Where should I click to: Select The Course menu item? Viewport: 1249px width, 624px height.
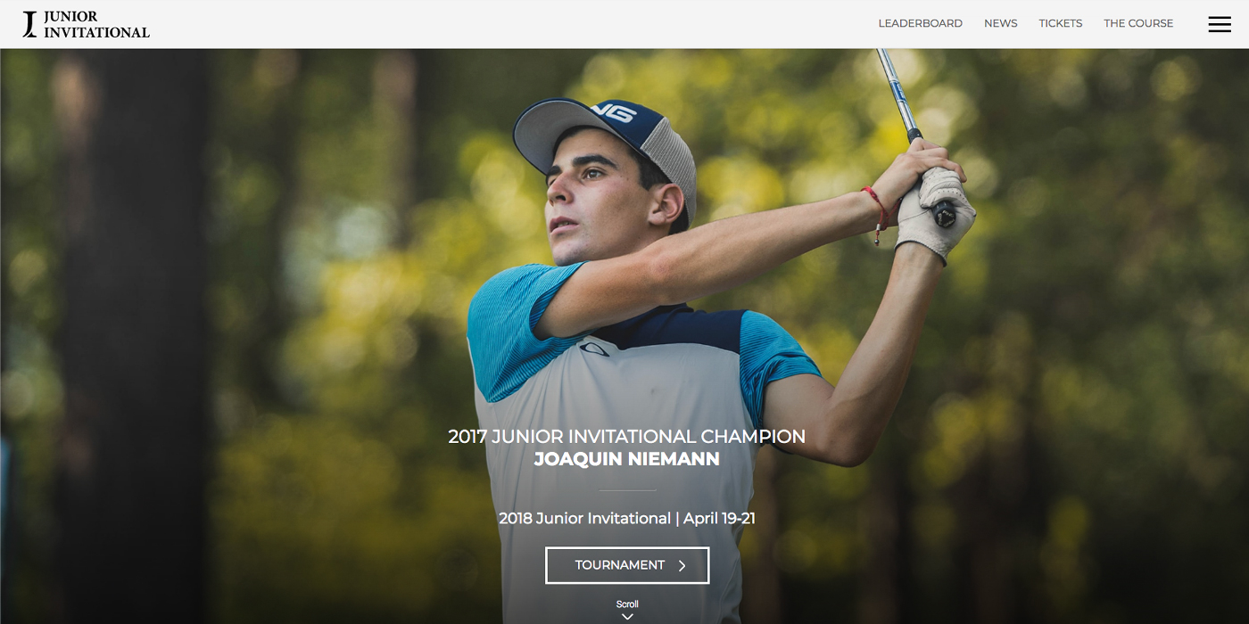(x=1138, y=24)
